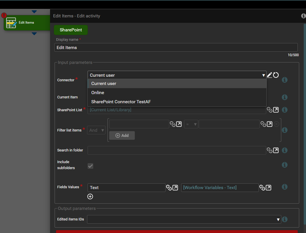The image size is (306, 233).
Task: Add another Fields Values row
Action: click(x=90, y=196)
